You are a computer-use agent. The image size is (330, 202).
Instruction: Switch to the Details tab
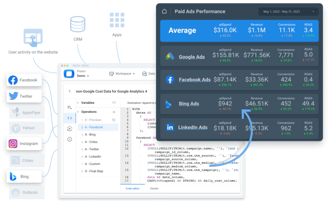pyautogui.click(x=154, y=188)
